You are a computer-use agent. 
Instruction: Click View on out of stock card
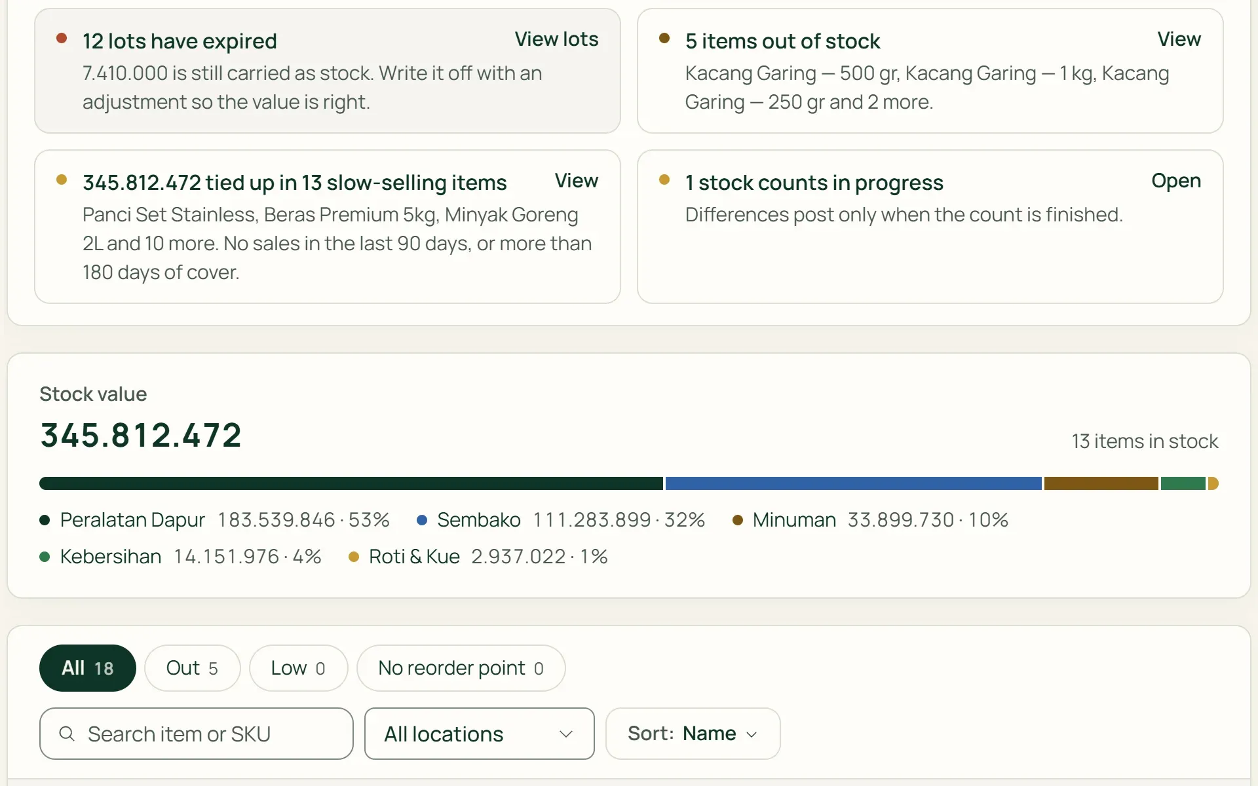pyautogui.click(x=1179, y=39)
